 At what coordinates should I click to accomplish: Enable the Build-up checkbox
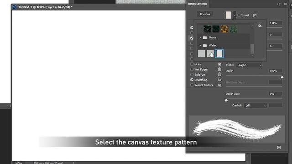click(x=192, y=75)
